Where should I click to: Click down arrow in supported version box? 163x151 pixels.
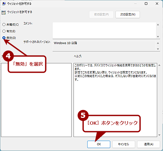[158, 49]
